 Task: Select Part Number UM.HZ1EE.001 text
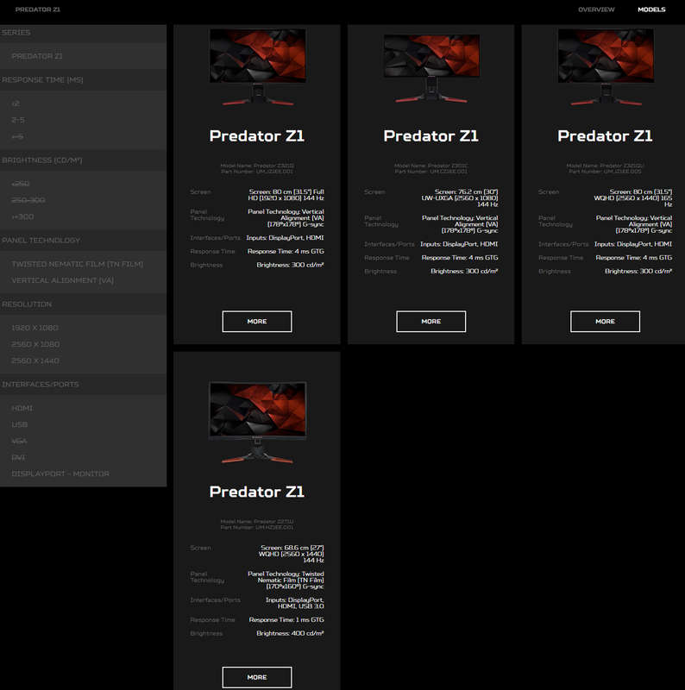[x=256, y=527]
